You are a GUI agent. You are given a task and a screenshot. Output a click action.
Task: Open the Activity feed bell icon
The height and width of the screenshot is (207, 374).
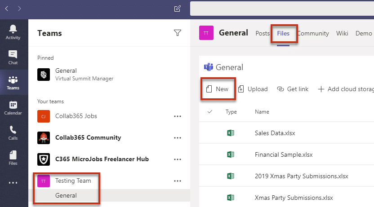click(13, 32)
